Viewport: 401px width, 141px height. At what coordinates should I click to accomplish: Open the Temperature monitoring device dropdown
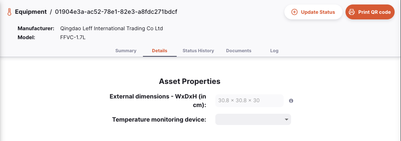tap(253, 119)
